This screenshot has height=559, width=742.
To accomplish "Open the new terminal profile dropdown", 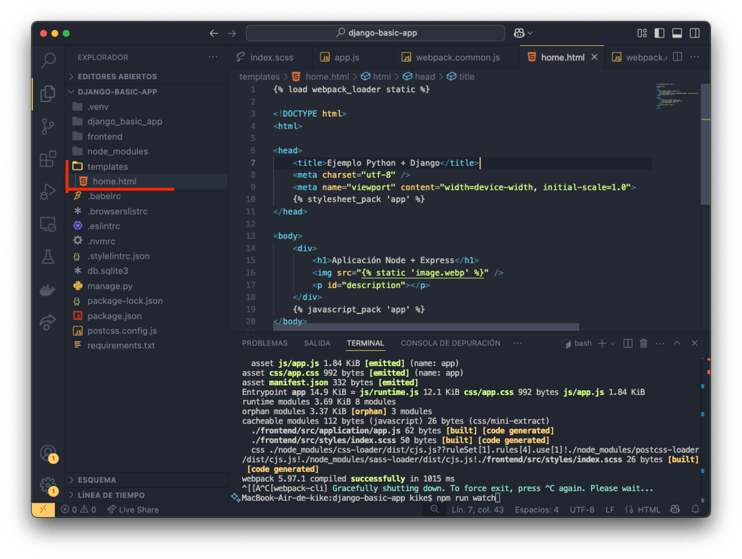I will 613,343.
